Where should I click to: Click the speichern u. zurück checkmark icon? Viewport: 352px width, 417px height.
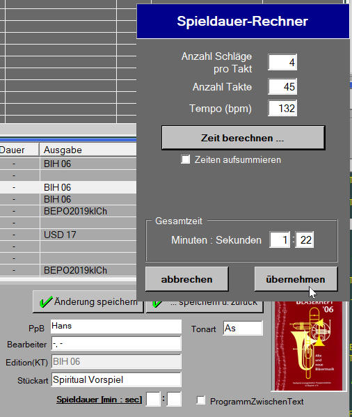tap(157, 304)
